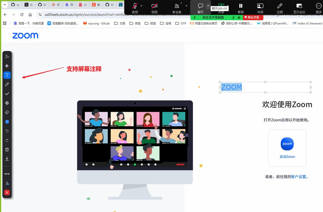Pick the pencil draw tool
Screen dimensions: 323x212
click(x=7, y=84)
